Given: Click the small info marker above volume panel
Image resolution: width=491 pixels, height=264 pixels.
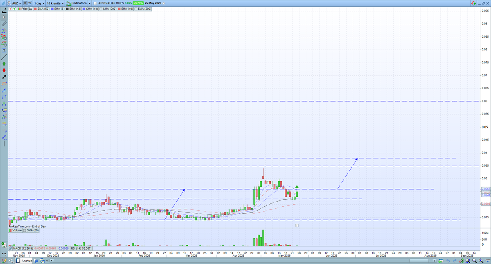Looking at the screenshot, I should (x=297, y=225).
